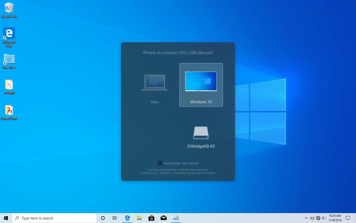Enable the Remember my choice checkbox
This screenshot has height=223, width=356.
click(x=160, y=163)
